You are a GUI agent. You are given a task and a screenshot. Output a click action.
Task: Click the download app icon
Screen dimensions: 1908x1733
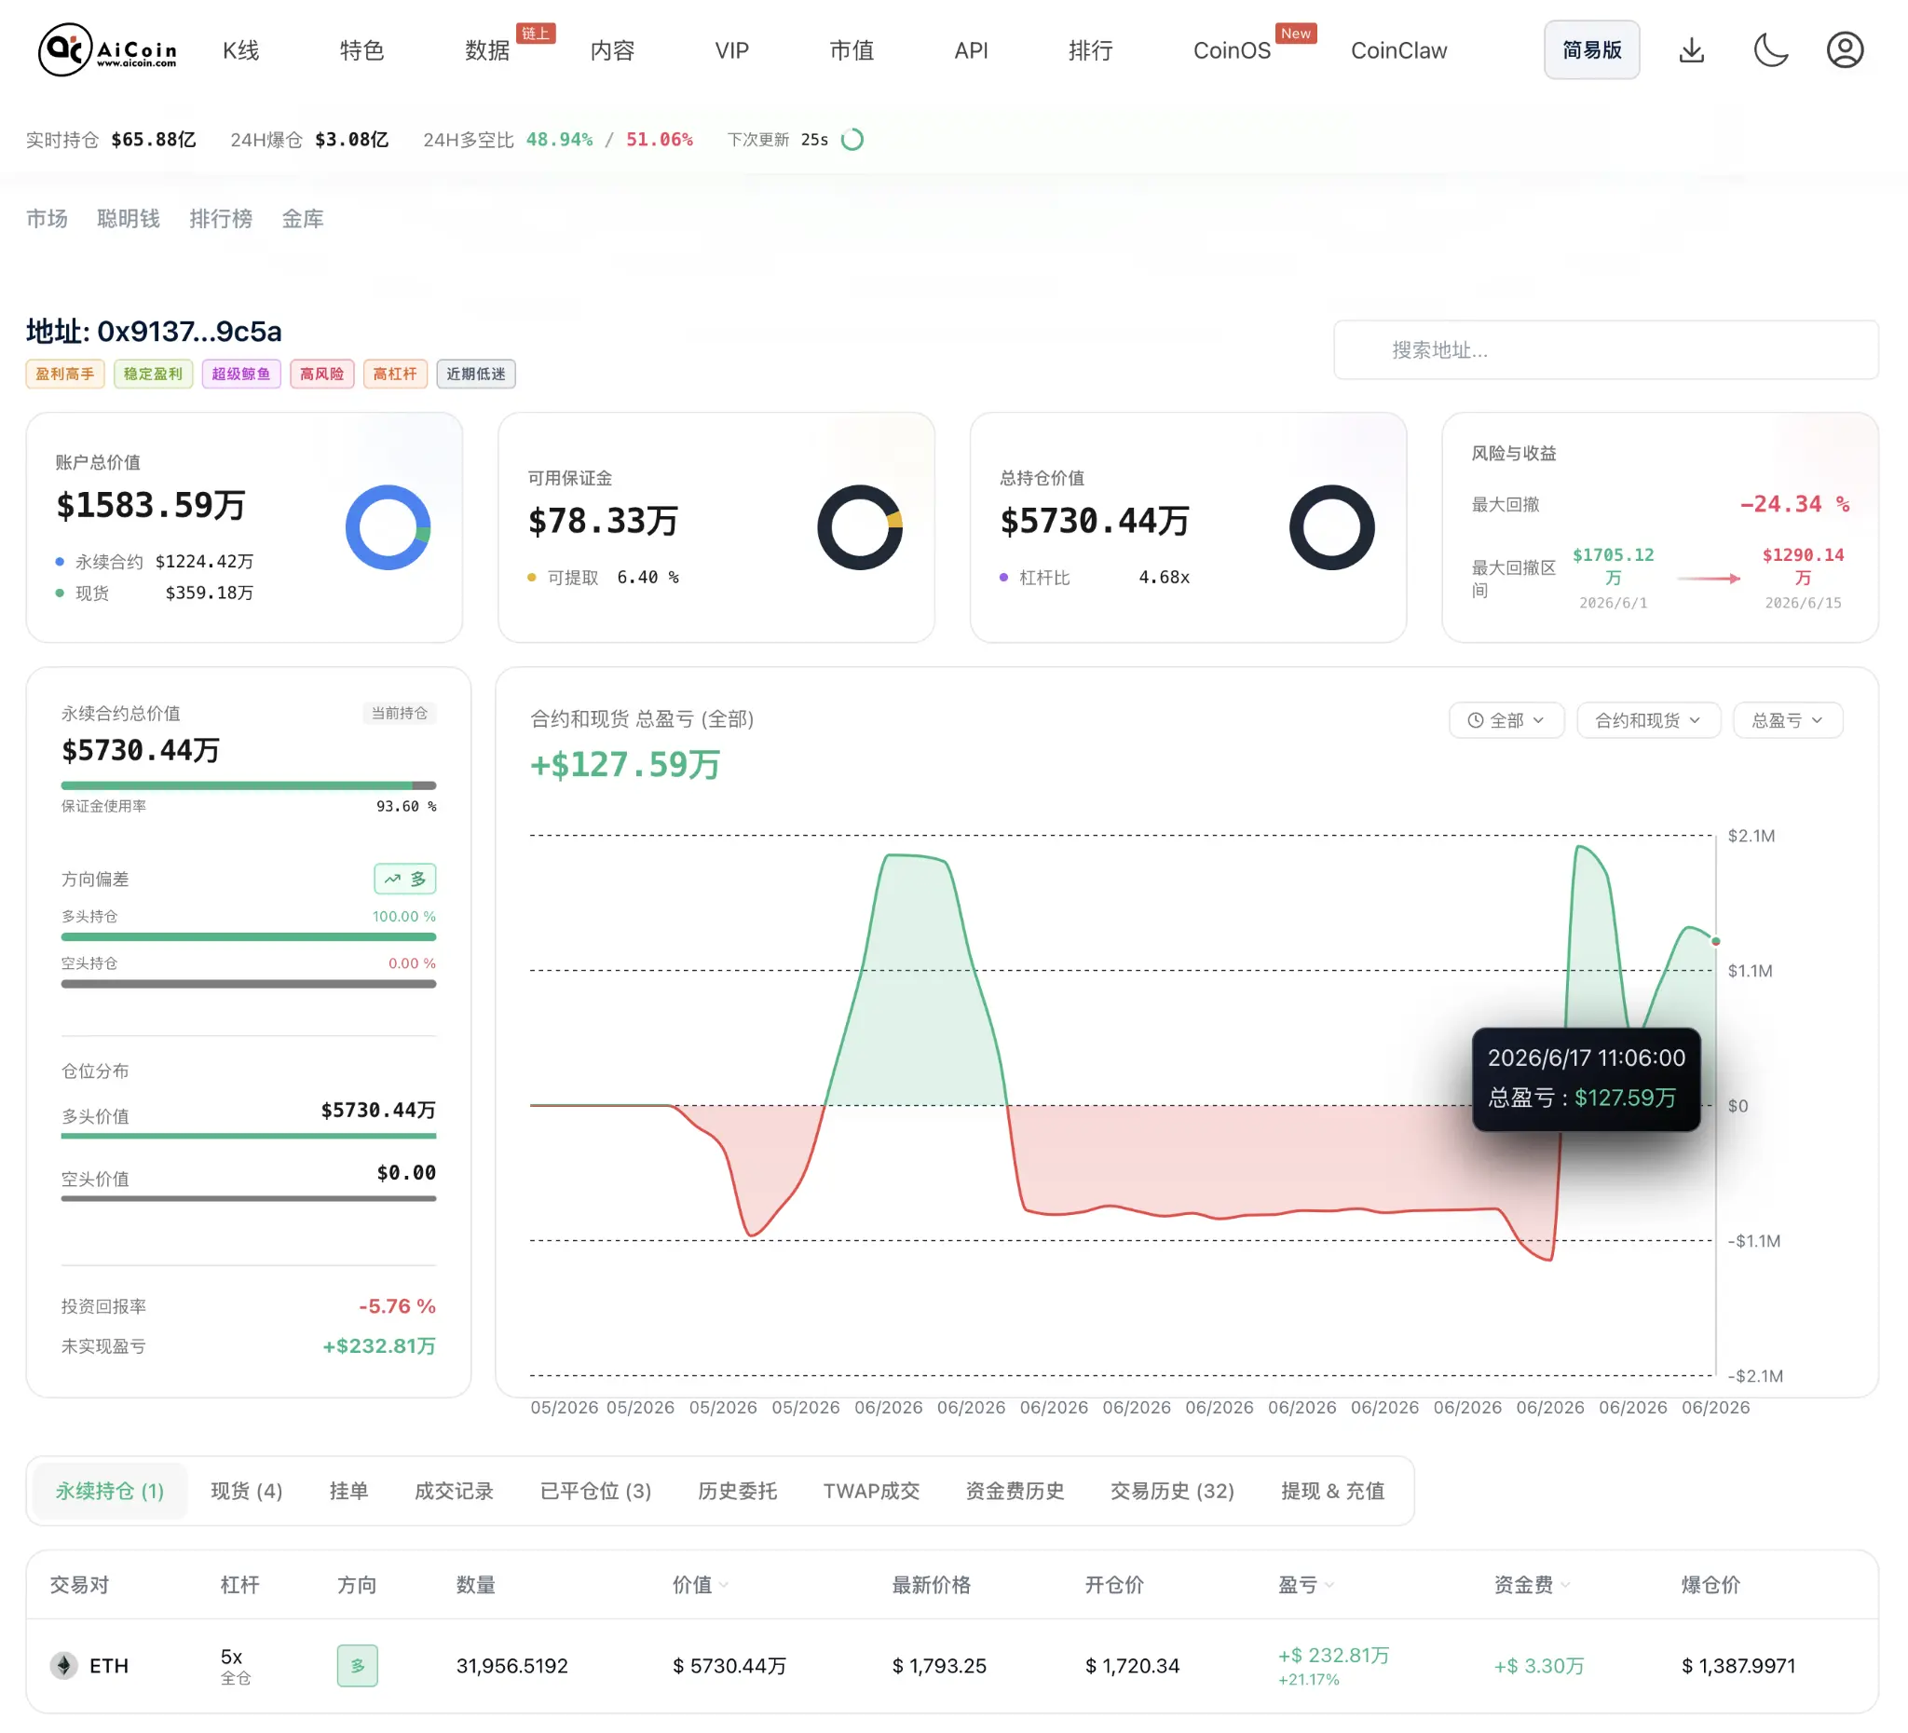point(1691,50)
